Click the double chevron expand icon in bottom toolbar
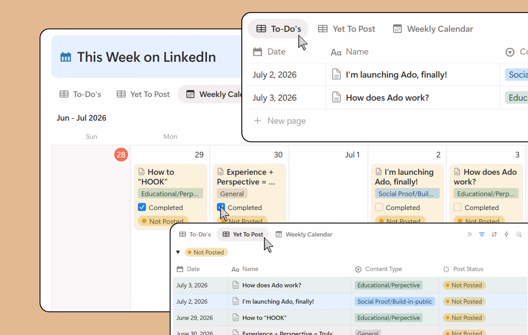The height and width of the screenshot is (335, 528). (470, 234)
